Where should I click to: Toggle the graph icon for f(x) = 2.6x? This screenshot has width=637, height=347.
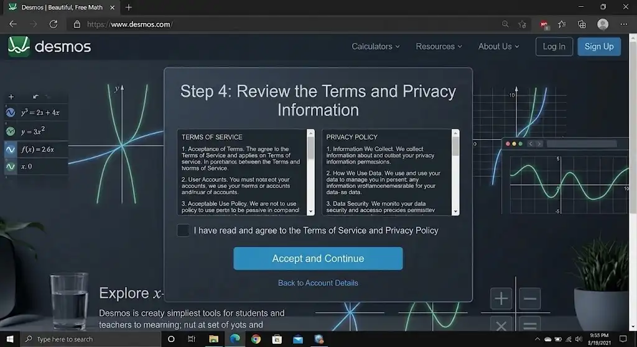coord(11,149)
